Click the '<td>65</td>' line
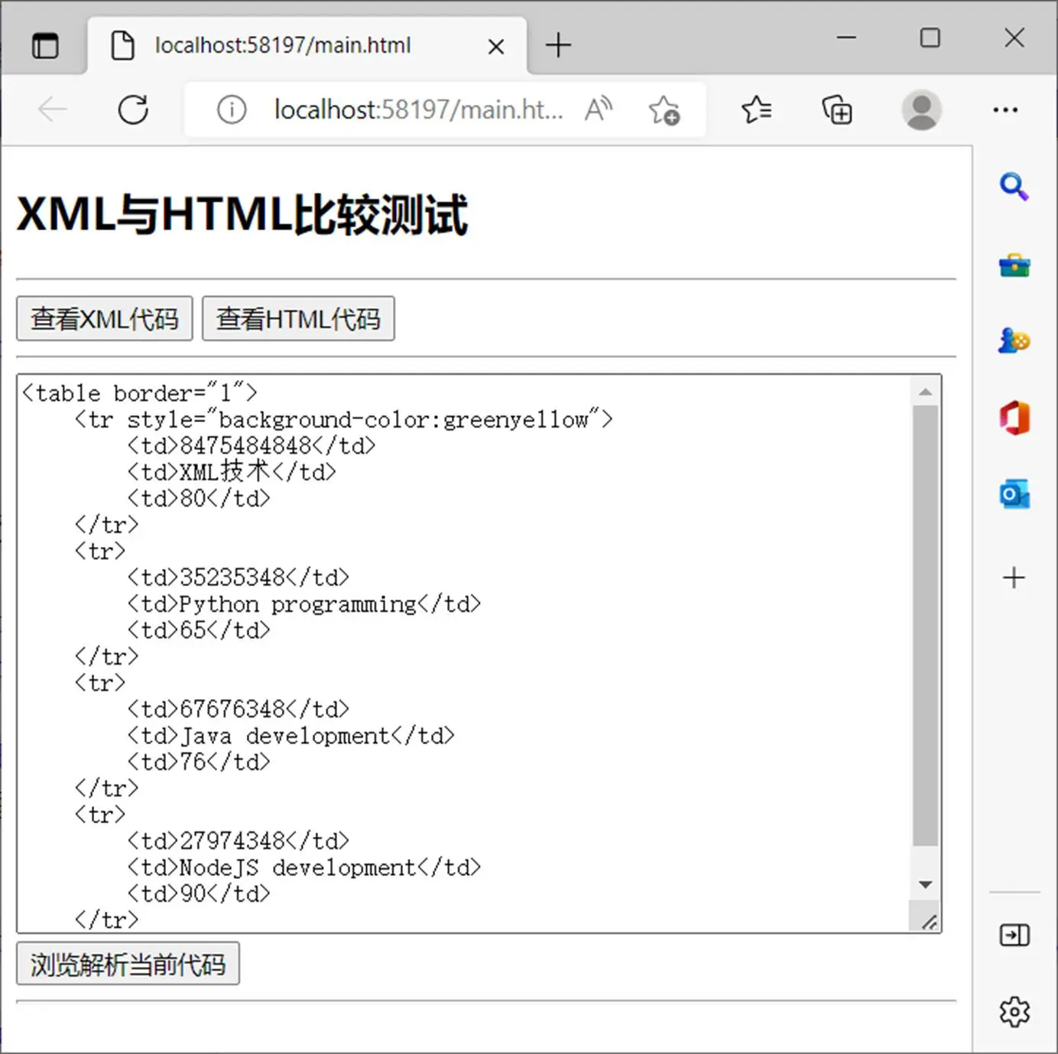Viewport: 1058px width, 1054px height. pos(199,630)
